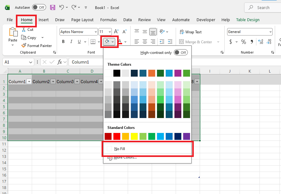Open Column1 filter dropdown
281x194 pixels.
click(x=29, y=82)
